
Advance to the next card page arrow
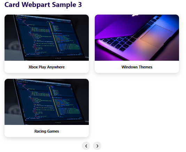click(97, 146)
